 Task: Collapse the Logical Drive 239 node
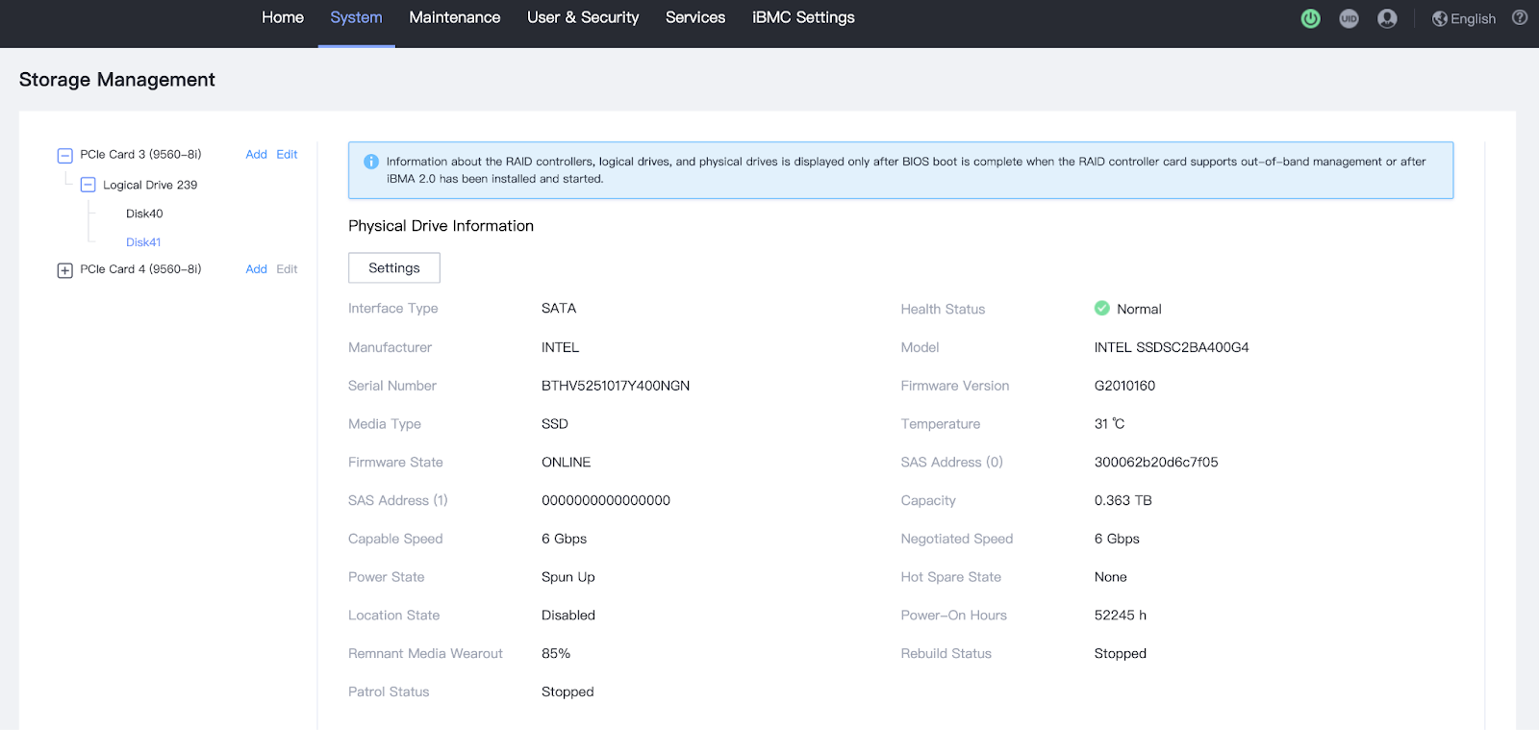[88, 185]
